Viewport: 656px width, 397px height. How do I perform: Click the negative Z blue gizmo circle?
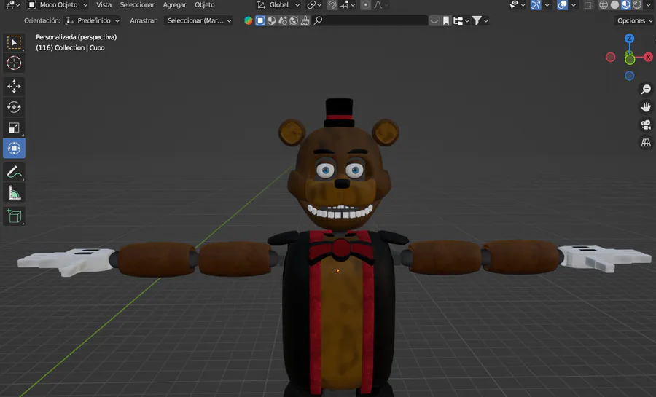[629, 76]
